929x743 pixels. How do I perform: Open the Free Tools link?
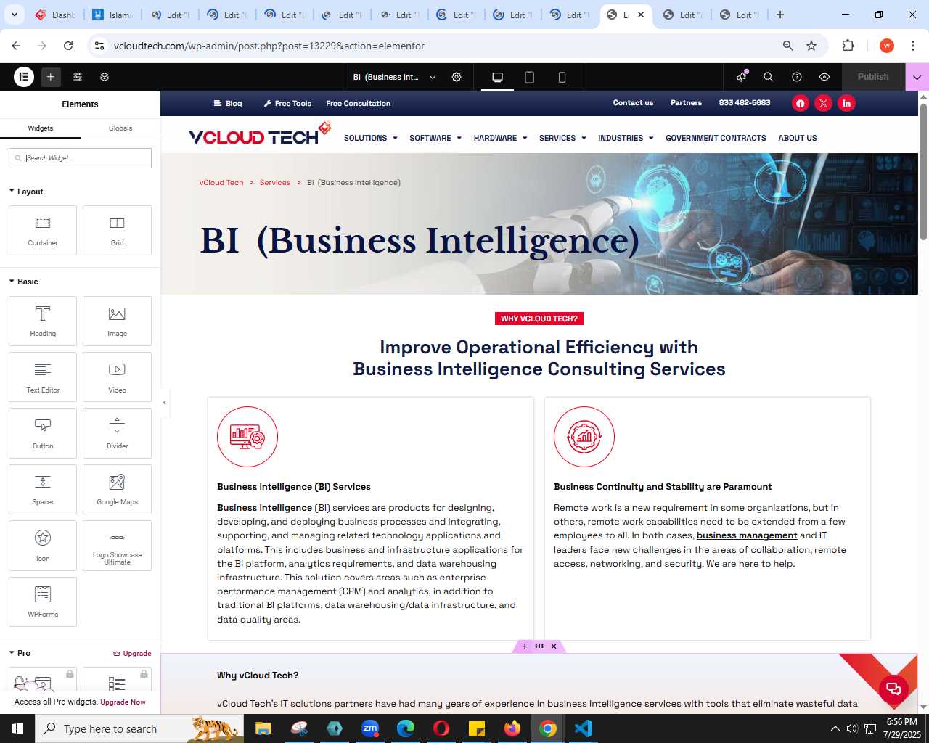click(287, 103)
